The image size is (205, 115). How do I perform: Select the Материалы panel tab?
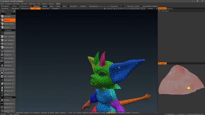[x=162, y=9]
